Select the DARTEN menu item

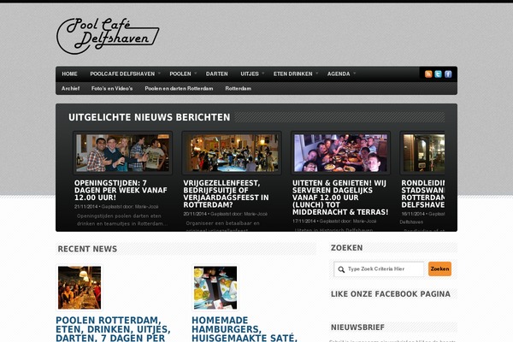(x=216, y=74)
